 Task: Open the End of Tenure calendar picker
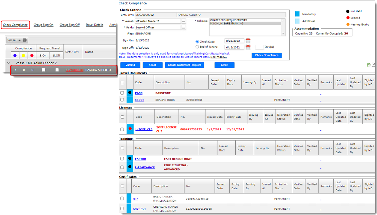pyautogui.click(x=248, y=47)
